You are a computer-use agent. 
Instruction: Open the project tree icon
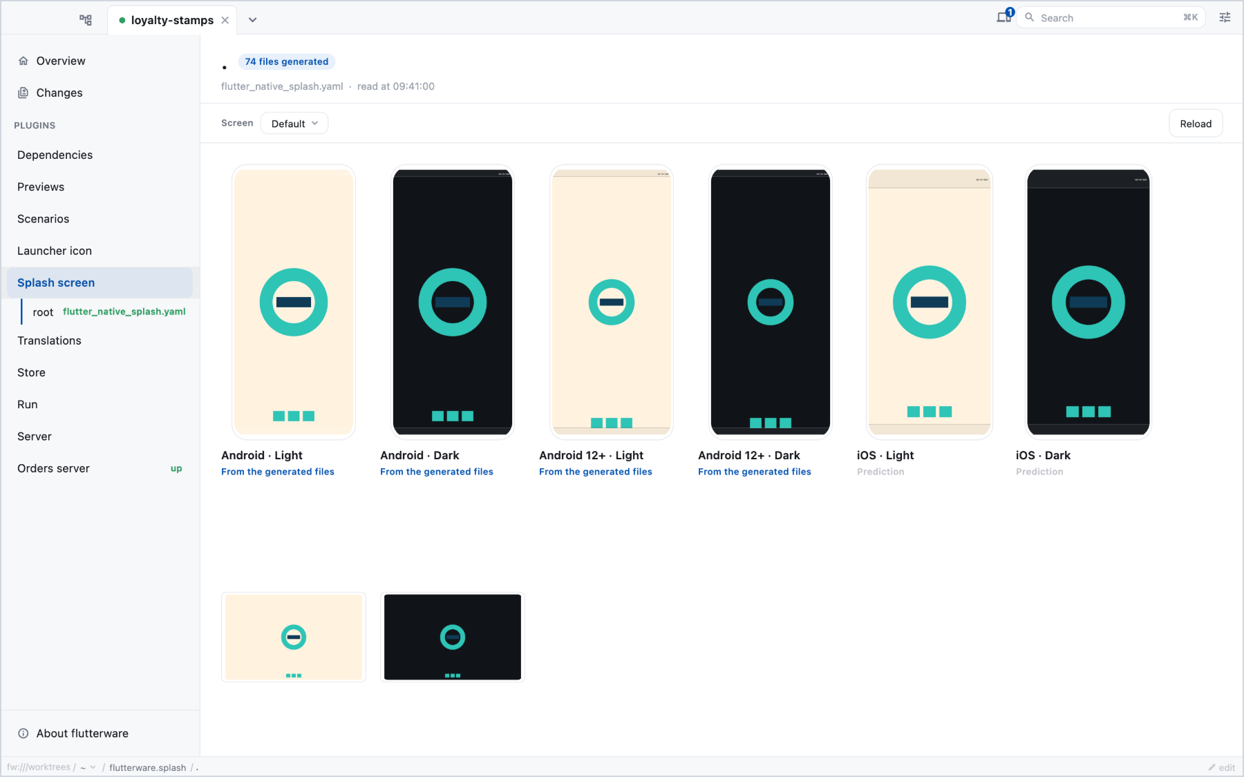point(86,19)
